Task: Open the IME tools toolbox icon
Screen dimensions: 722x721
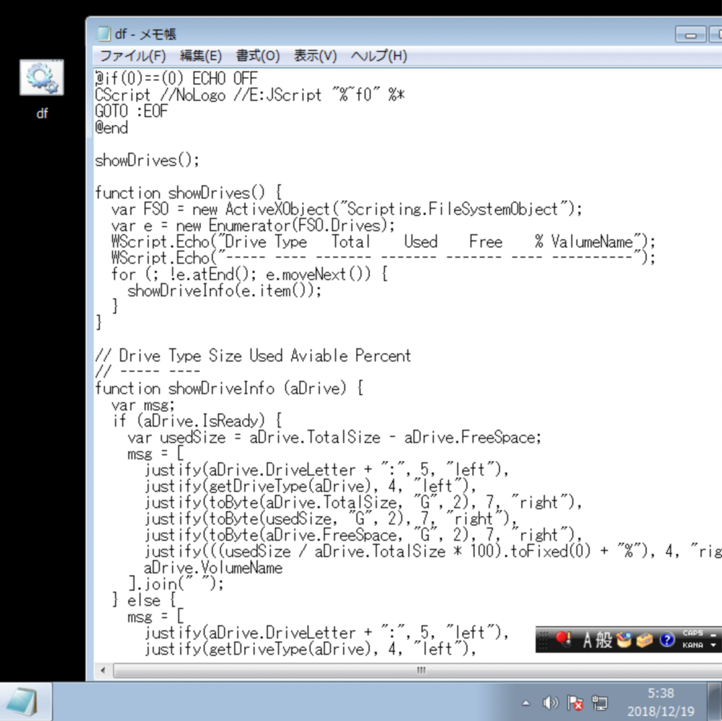Action: (x=644, y=640)
